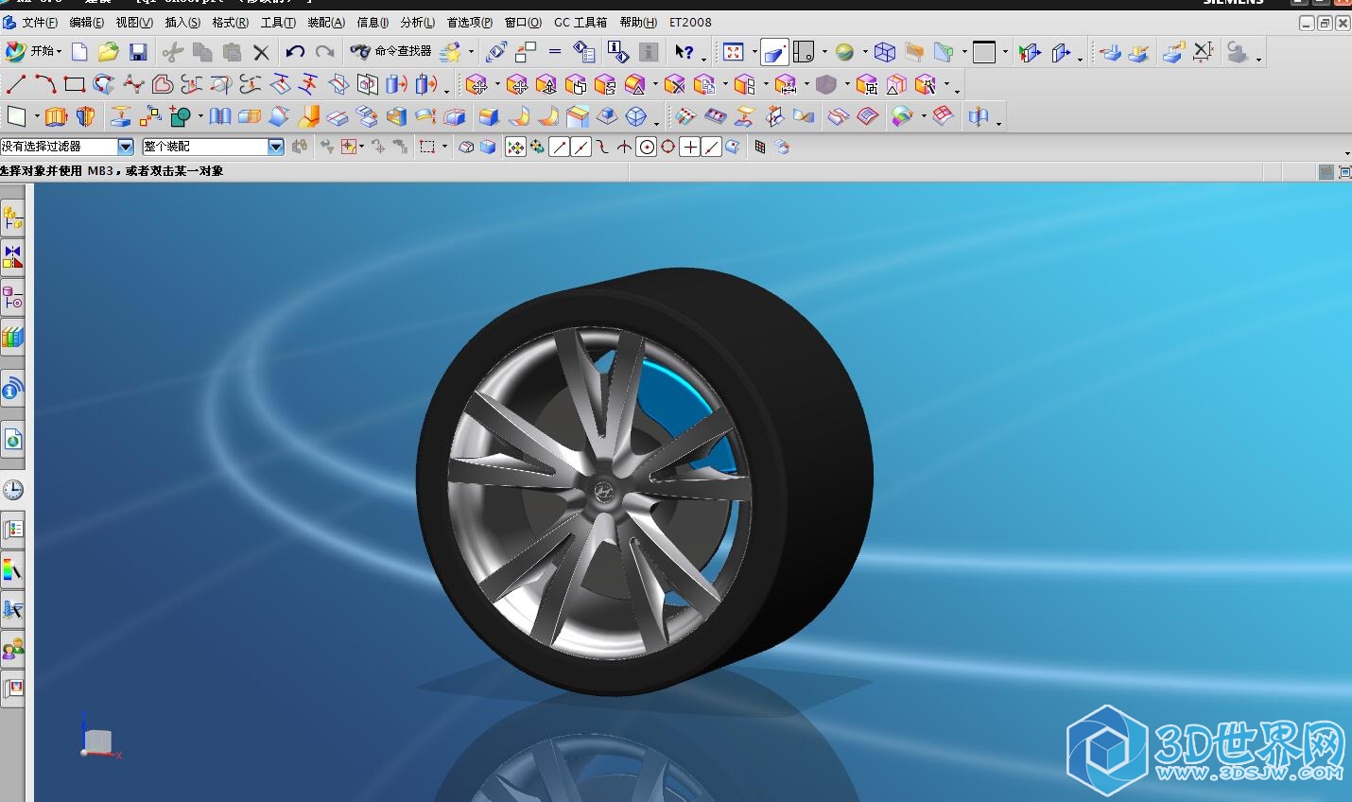The width and height of the screenshot is (1352, 802).
Task: Open the 视图(V) menu
Action: point(133,23)
